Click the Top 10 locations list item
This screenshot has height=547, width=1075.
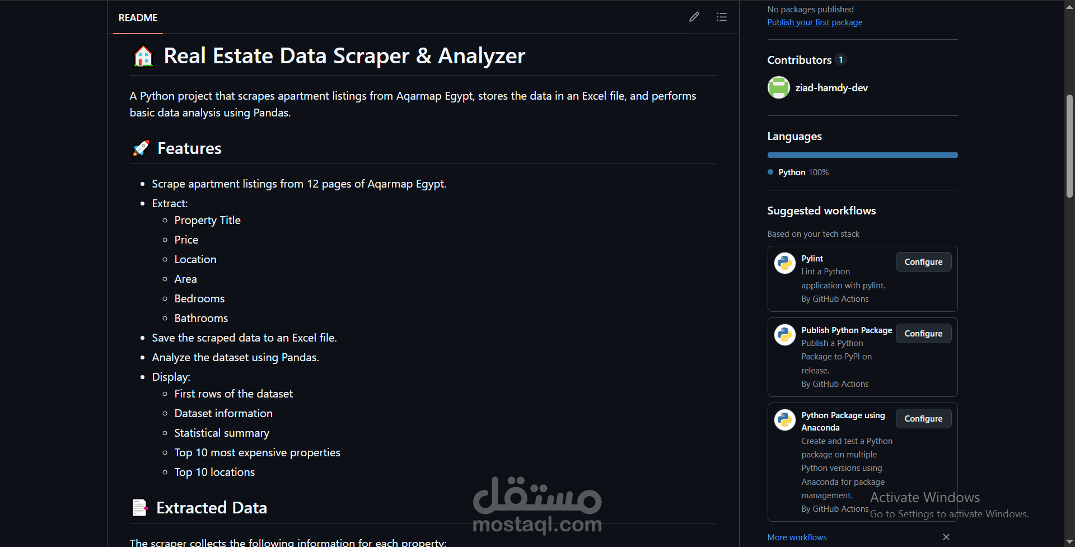(x=214, y=472)
